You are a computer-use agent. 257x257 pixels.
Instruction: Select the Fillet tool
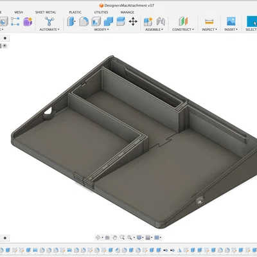tap(84, 22)
